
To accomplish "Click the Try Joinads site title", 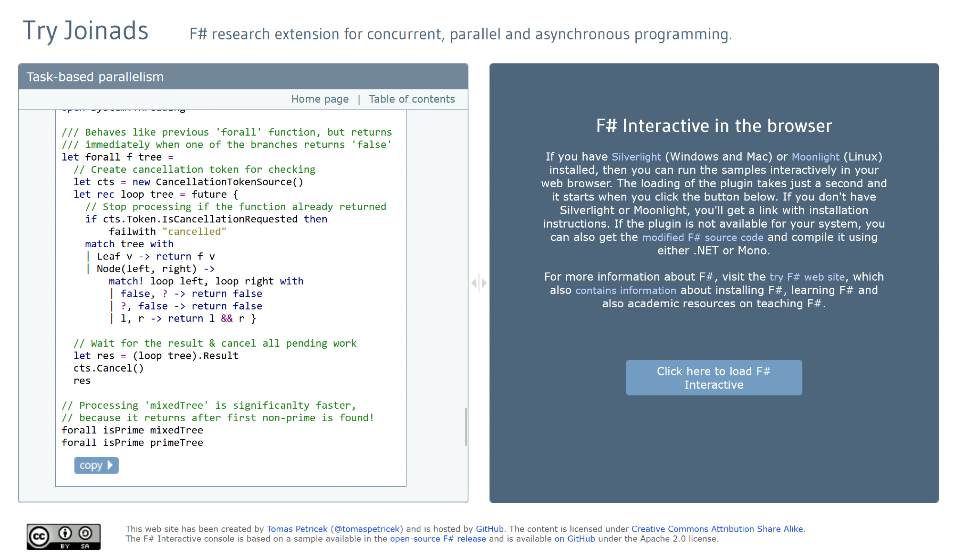I will click(86, 31).
